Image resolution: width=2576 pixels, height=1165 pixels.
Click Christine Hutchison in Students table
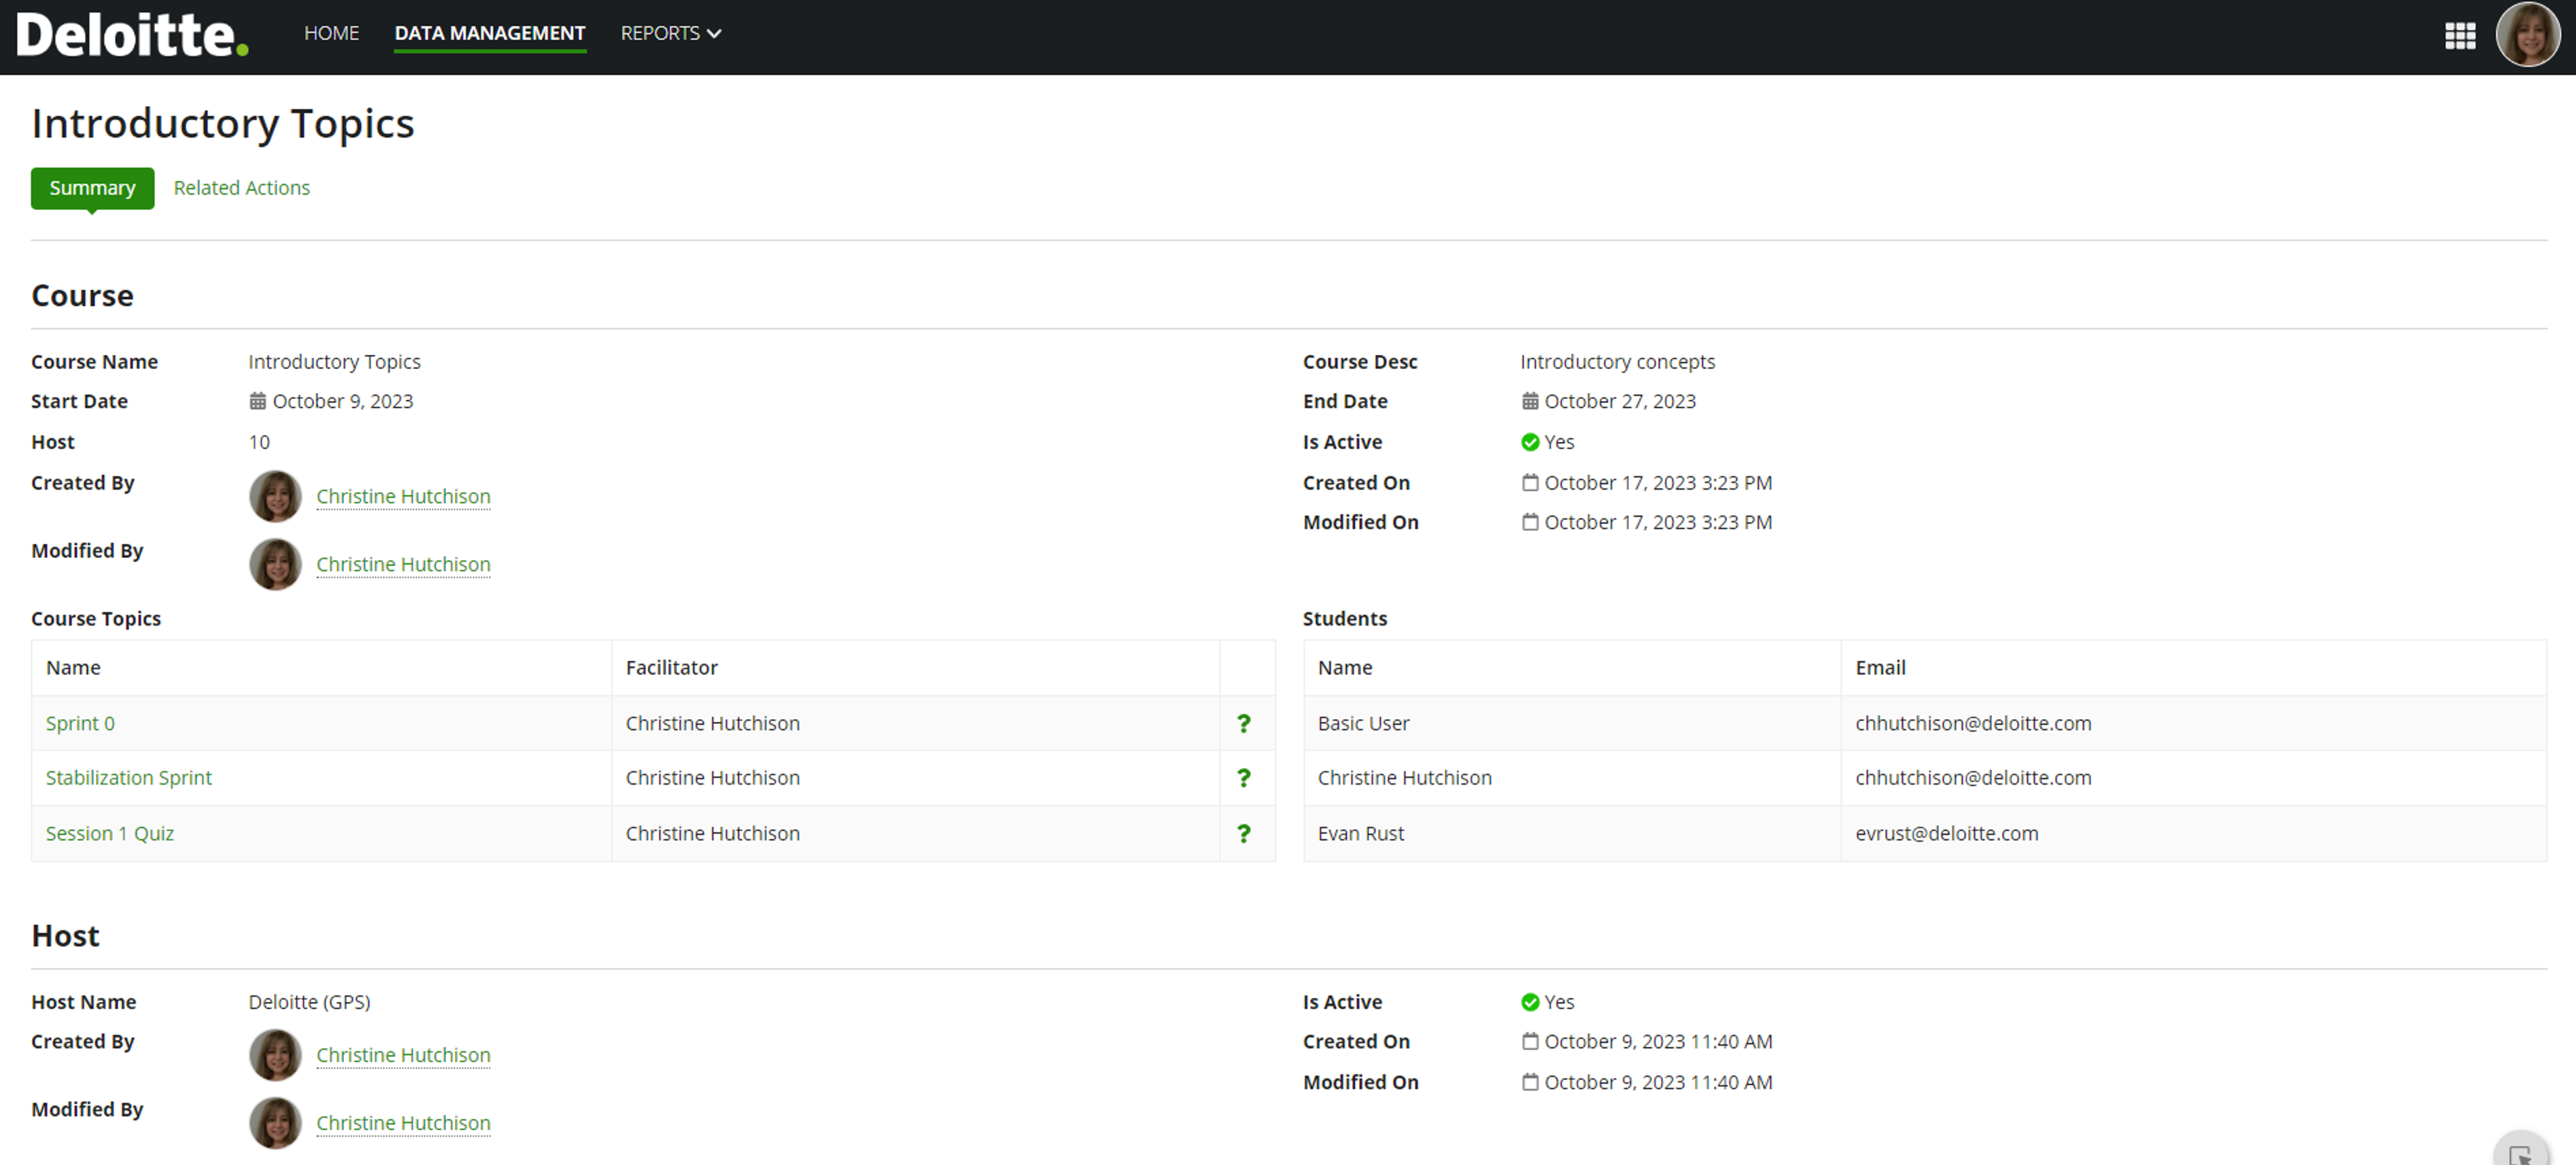(x=1404, y=778)
